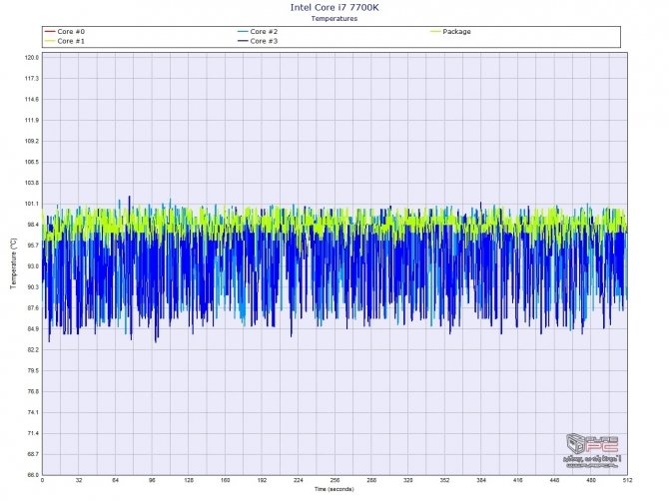Viewport: 669px width, 501px height.
Task: Click the Package legend entry
Action: tap(450, 32)
